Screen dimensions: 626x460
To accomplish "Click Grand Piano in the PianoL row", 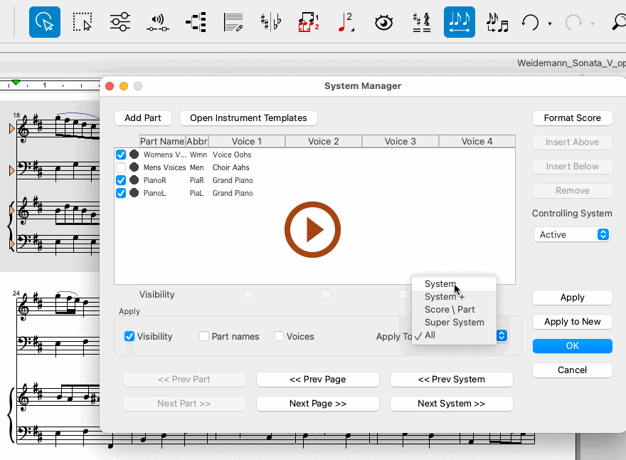I will [x=233, y=193].
